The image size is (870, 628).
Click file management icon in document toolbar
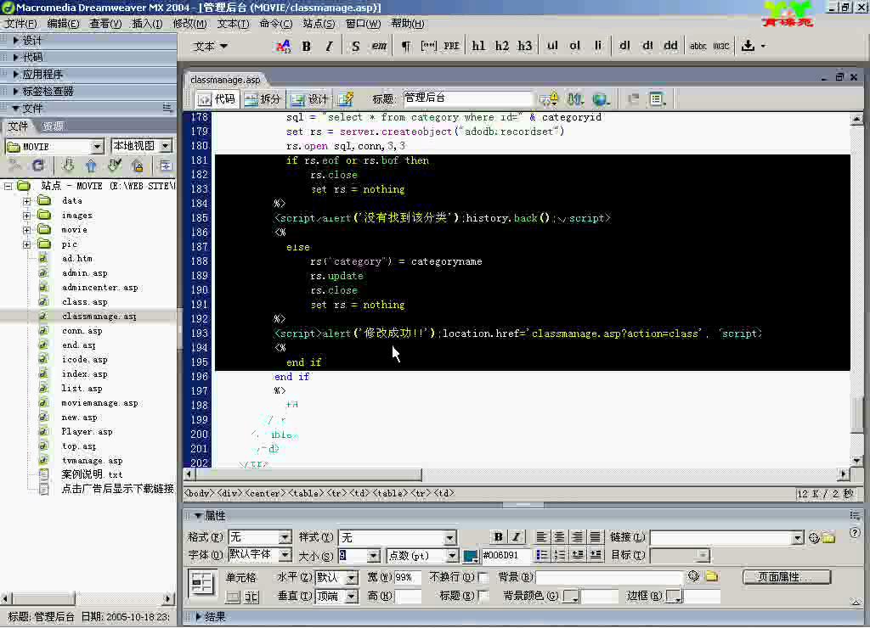point(575,99)
